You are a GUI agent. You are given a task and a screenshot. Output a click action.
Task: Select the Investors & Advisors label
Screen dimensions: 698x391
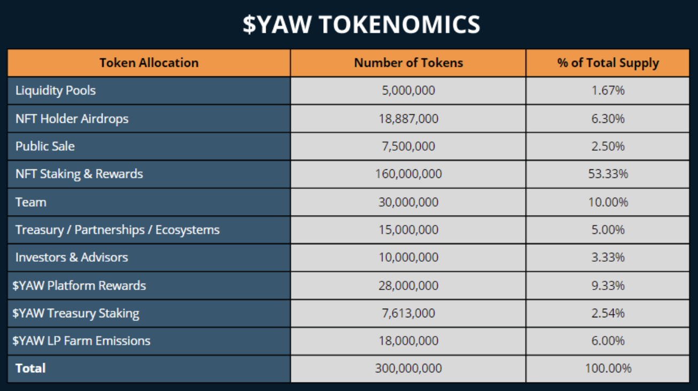click(x=72, y=257)
